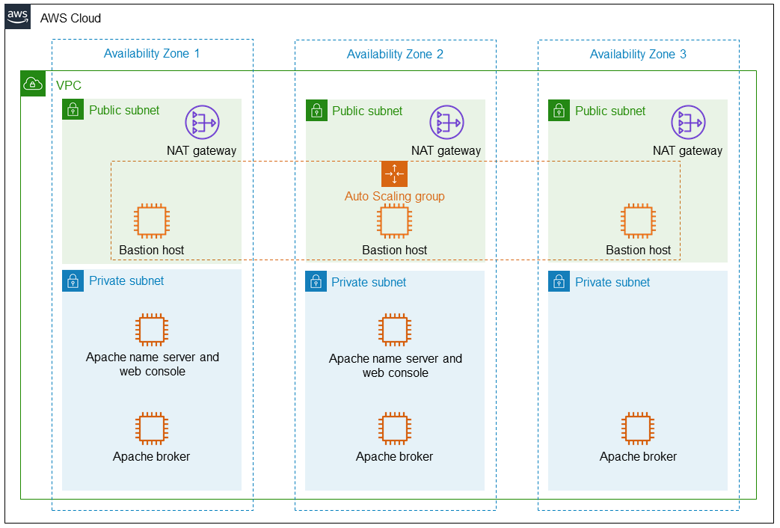Click the VPC text label

coord(69,85)
